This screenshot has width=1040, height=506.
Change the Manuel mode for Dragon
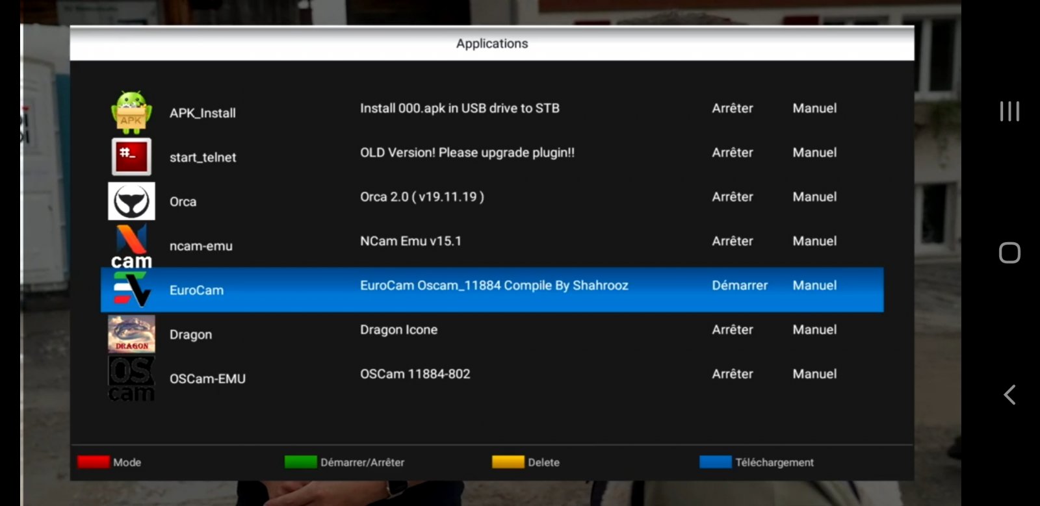pyautogui.click(x=814, y=330)
